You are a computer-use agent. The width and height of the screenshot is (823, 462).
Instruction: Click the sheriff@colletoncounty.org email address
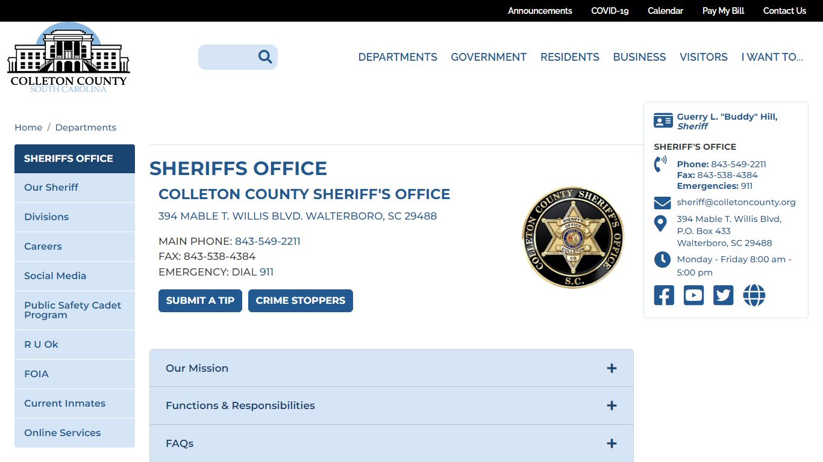click(736, 202)
